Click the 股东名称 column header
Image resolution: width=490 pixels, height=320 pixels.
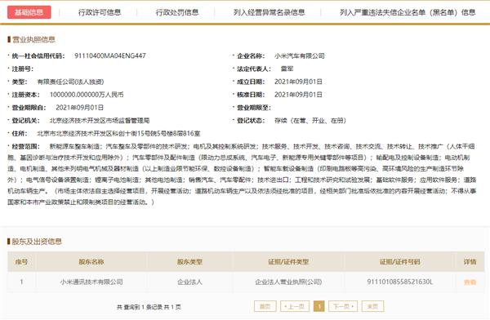(91, 262)
